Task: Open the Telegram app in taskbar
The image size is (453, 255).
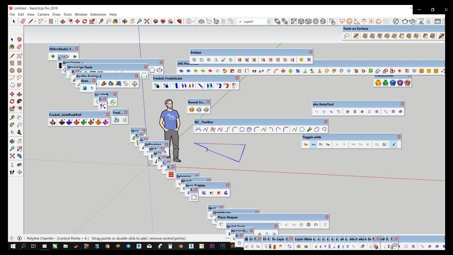Action: tap(128, 246)
